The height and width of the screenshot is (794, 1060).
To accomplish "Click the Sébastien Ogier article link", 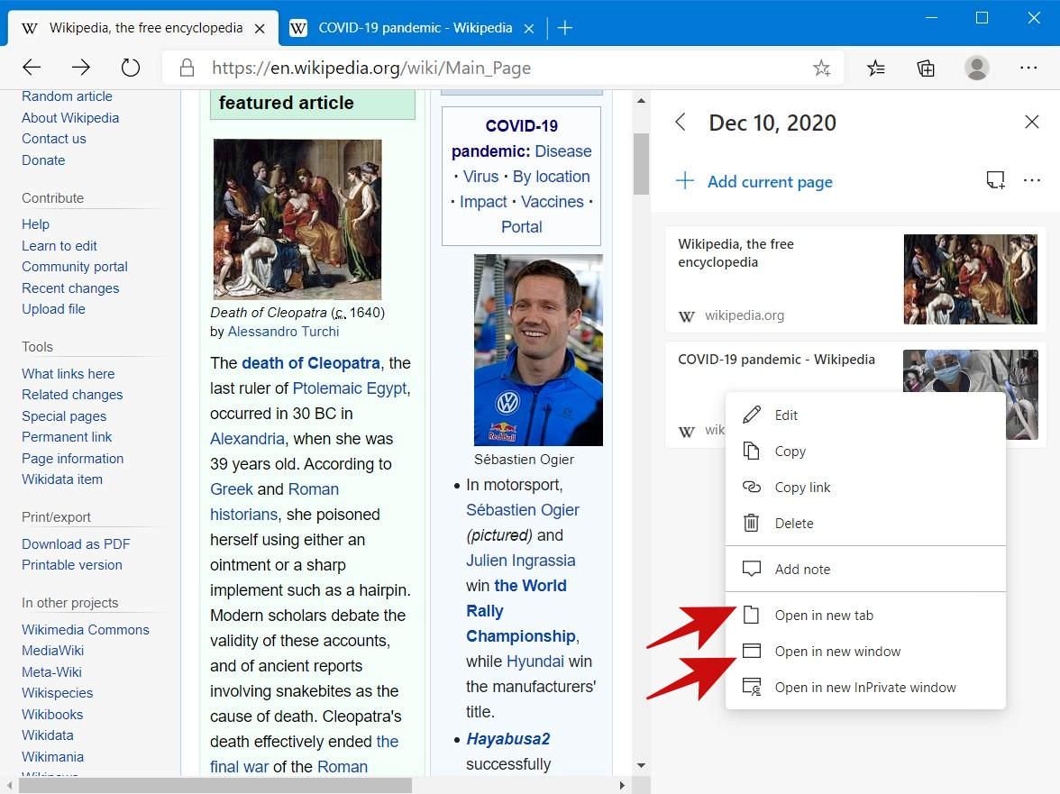I will coord(523,510).
